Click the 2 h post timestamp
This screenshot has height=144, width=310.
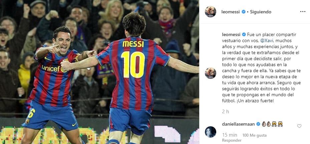(225, 112)
